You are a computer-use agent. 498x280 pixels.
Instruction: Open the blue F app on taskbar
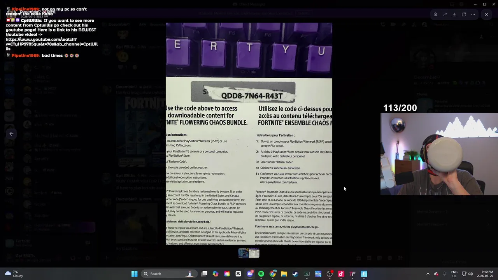(x=364, y=274)
